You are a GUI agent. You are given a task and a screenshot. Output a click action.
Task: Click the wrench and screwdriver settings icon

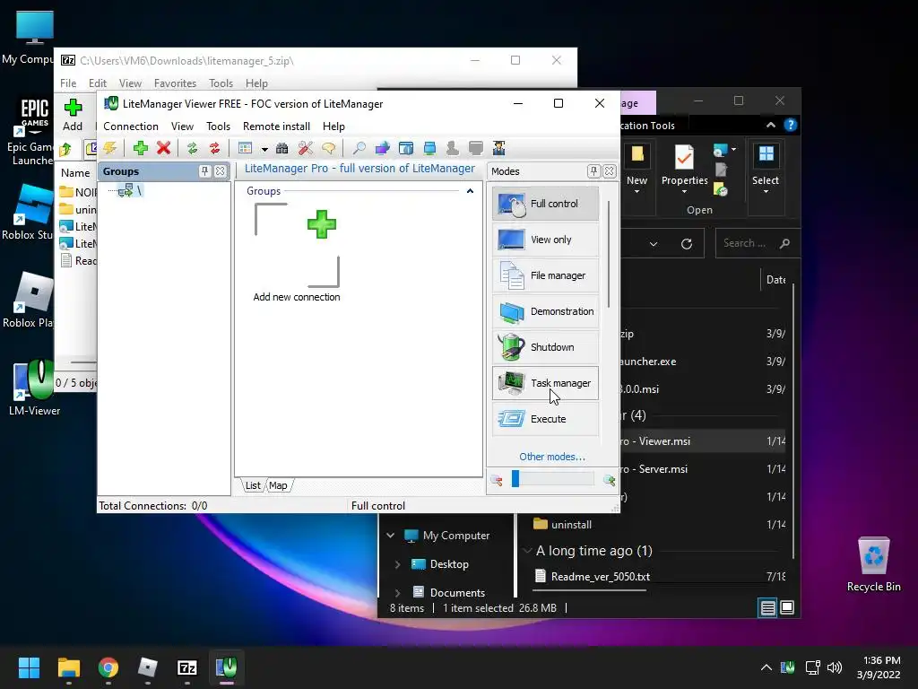pyautogui.click(x=306, y=148)
